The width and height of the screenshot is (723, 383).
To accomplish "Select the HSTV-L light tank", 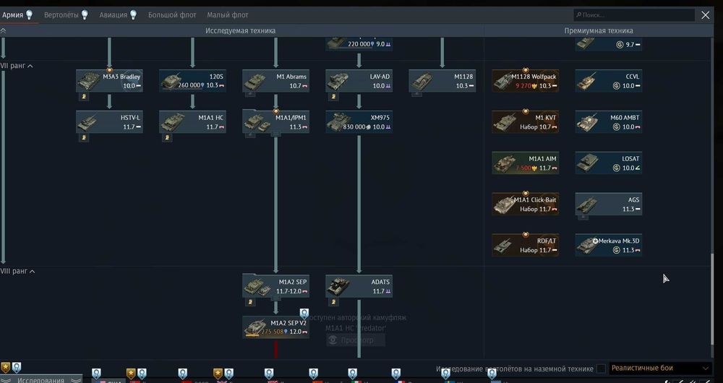I will (109, 122).
